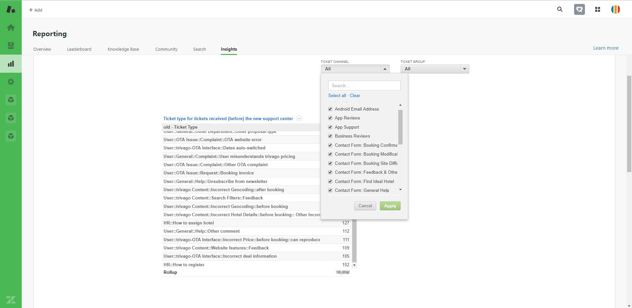
Task: Uncheck the Android Email Address checkbox
Action: [330, 109]
